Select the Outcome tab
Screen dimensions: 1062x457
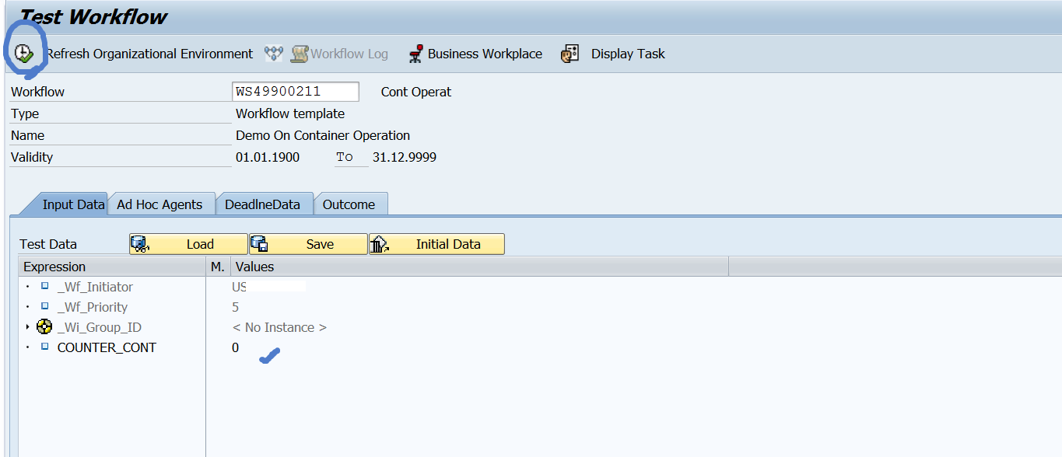tap(349, 204)
